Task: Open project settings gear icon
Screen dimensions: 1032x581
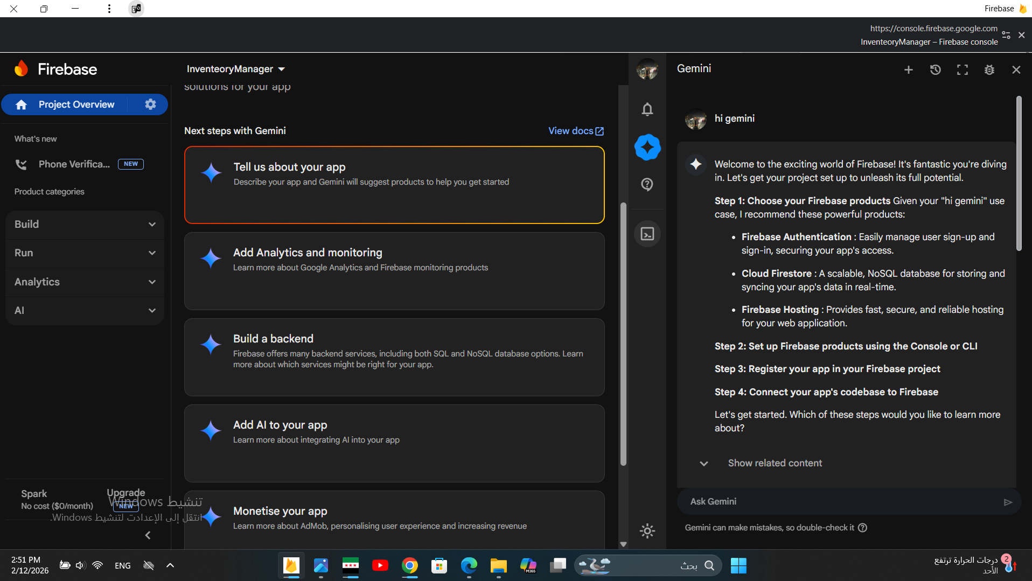Action: (x=150, y=104)
